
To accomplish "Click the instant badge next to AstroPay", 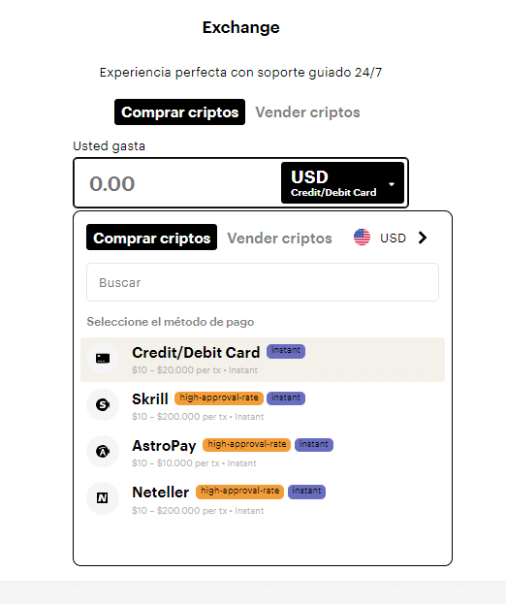I will click(x=314, y=445).
